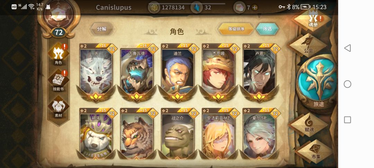The image size is (374, 168).
Task: Select the 夏尔 SP character card
Action: (x=259, y=134)
